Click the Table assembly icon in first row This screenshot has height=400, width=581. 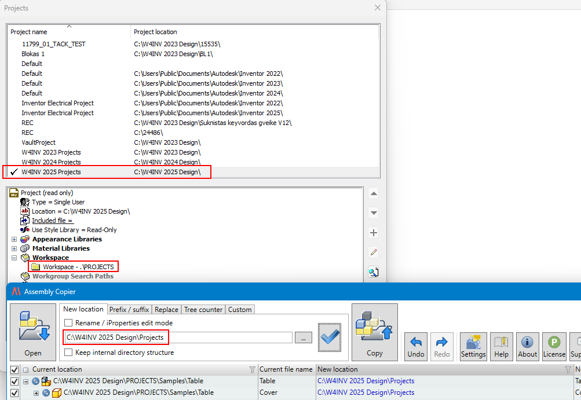pyautogui.click(x=46, y=381)
